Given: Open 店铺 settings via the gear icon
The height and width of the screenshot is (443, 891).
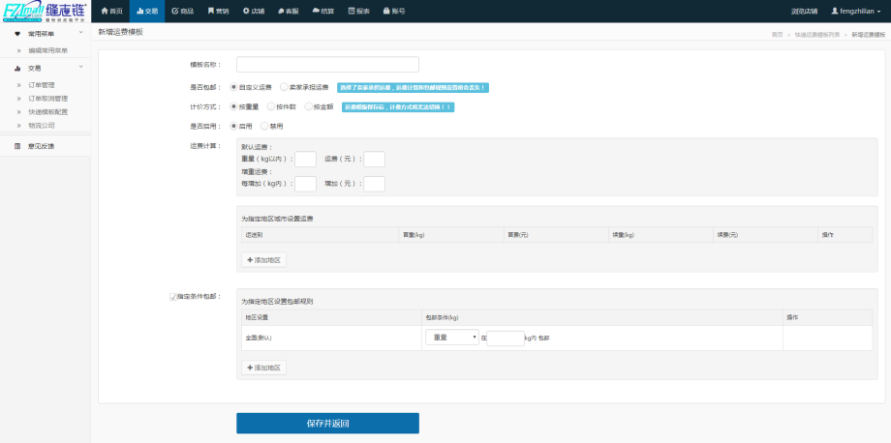Looking at the screenshot, I should (x=246, y=11).
